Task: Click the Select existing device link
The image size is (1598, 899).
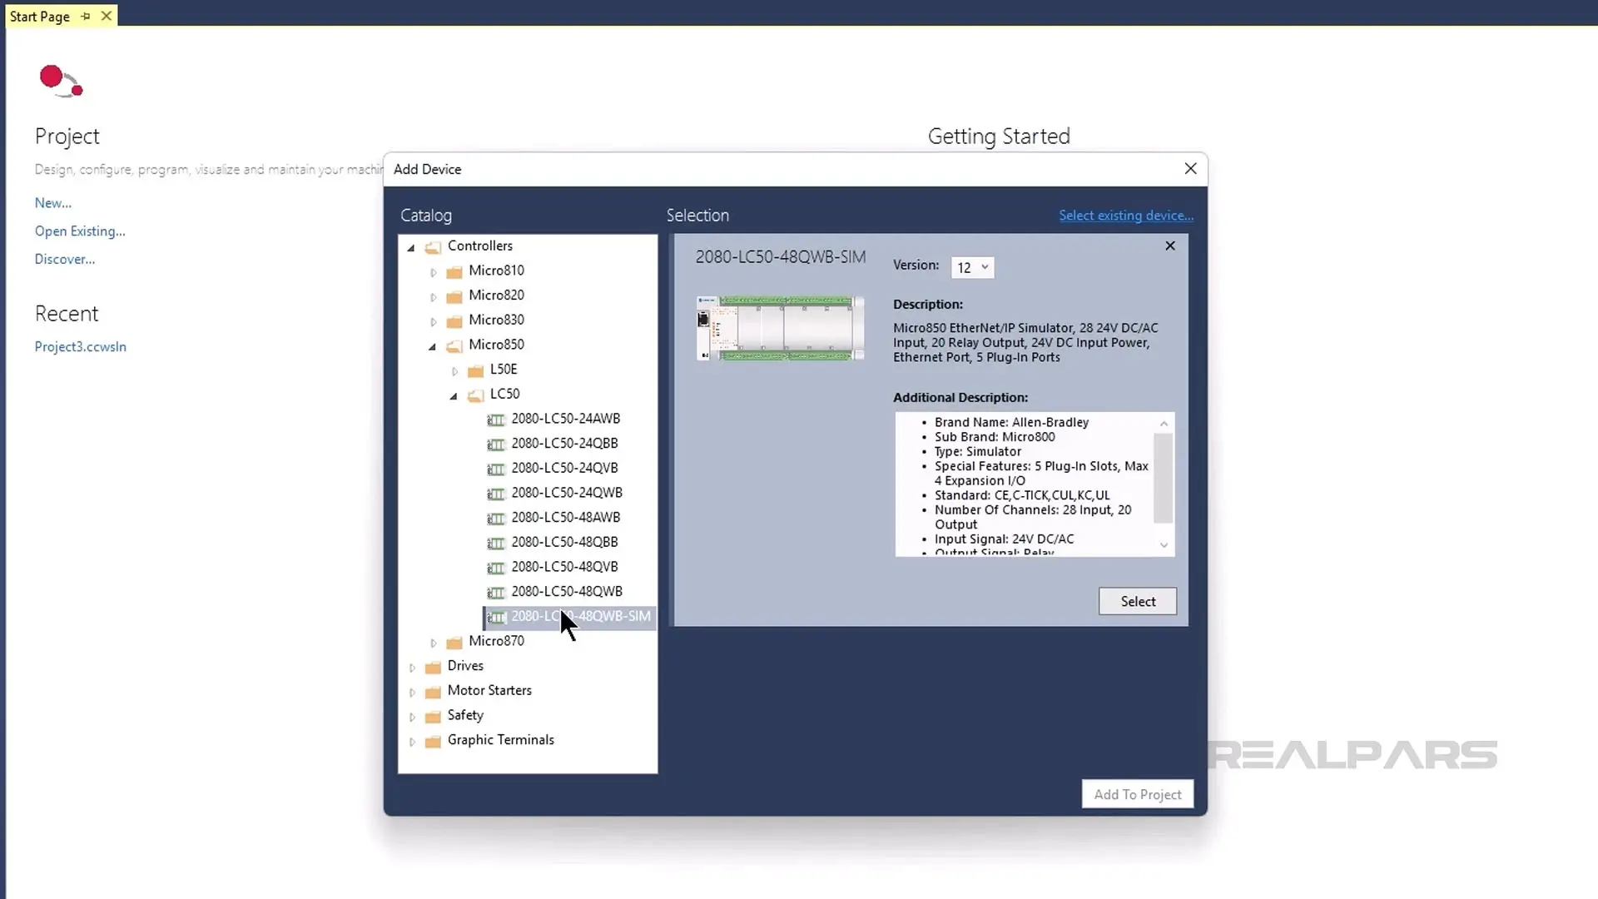Action: 1125,216
